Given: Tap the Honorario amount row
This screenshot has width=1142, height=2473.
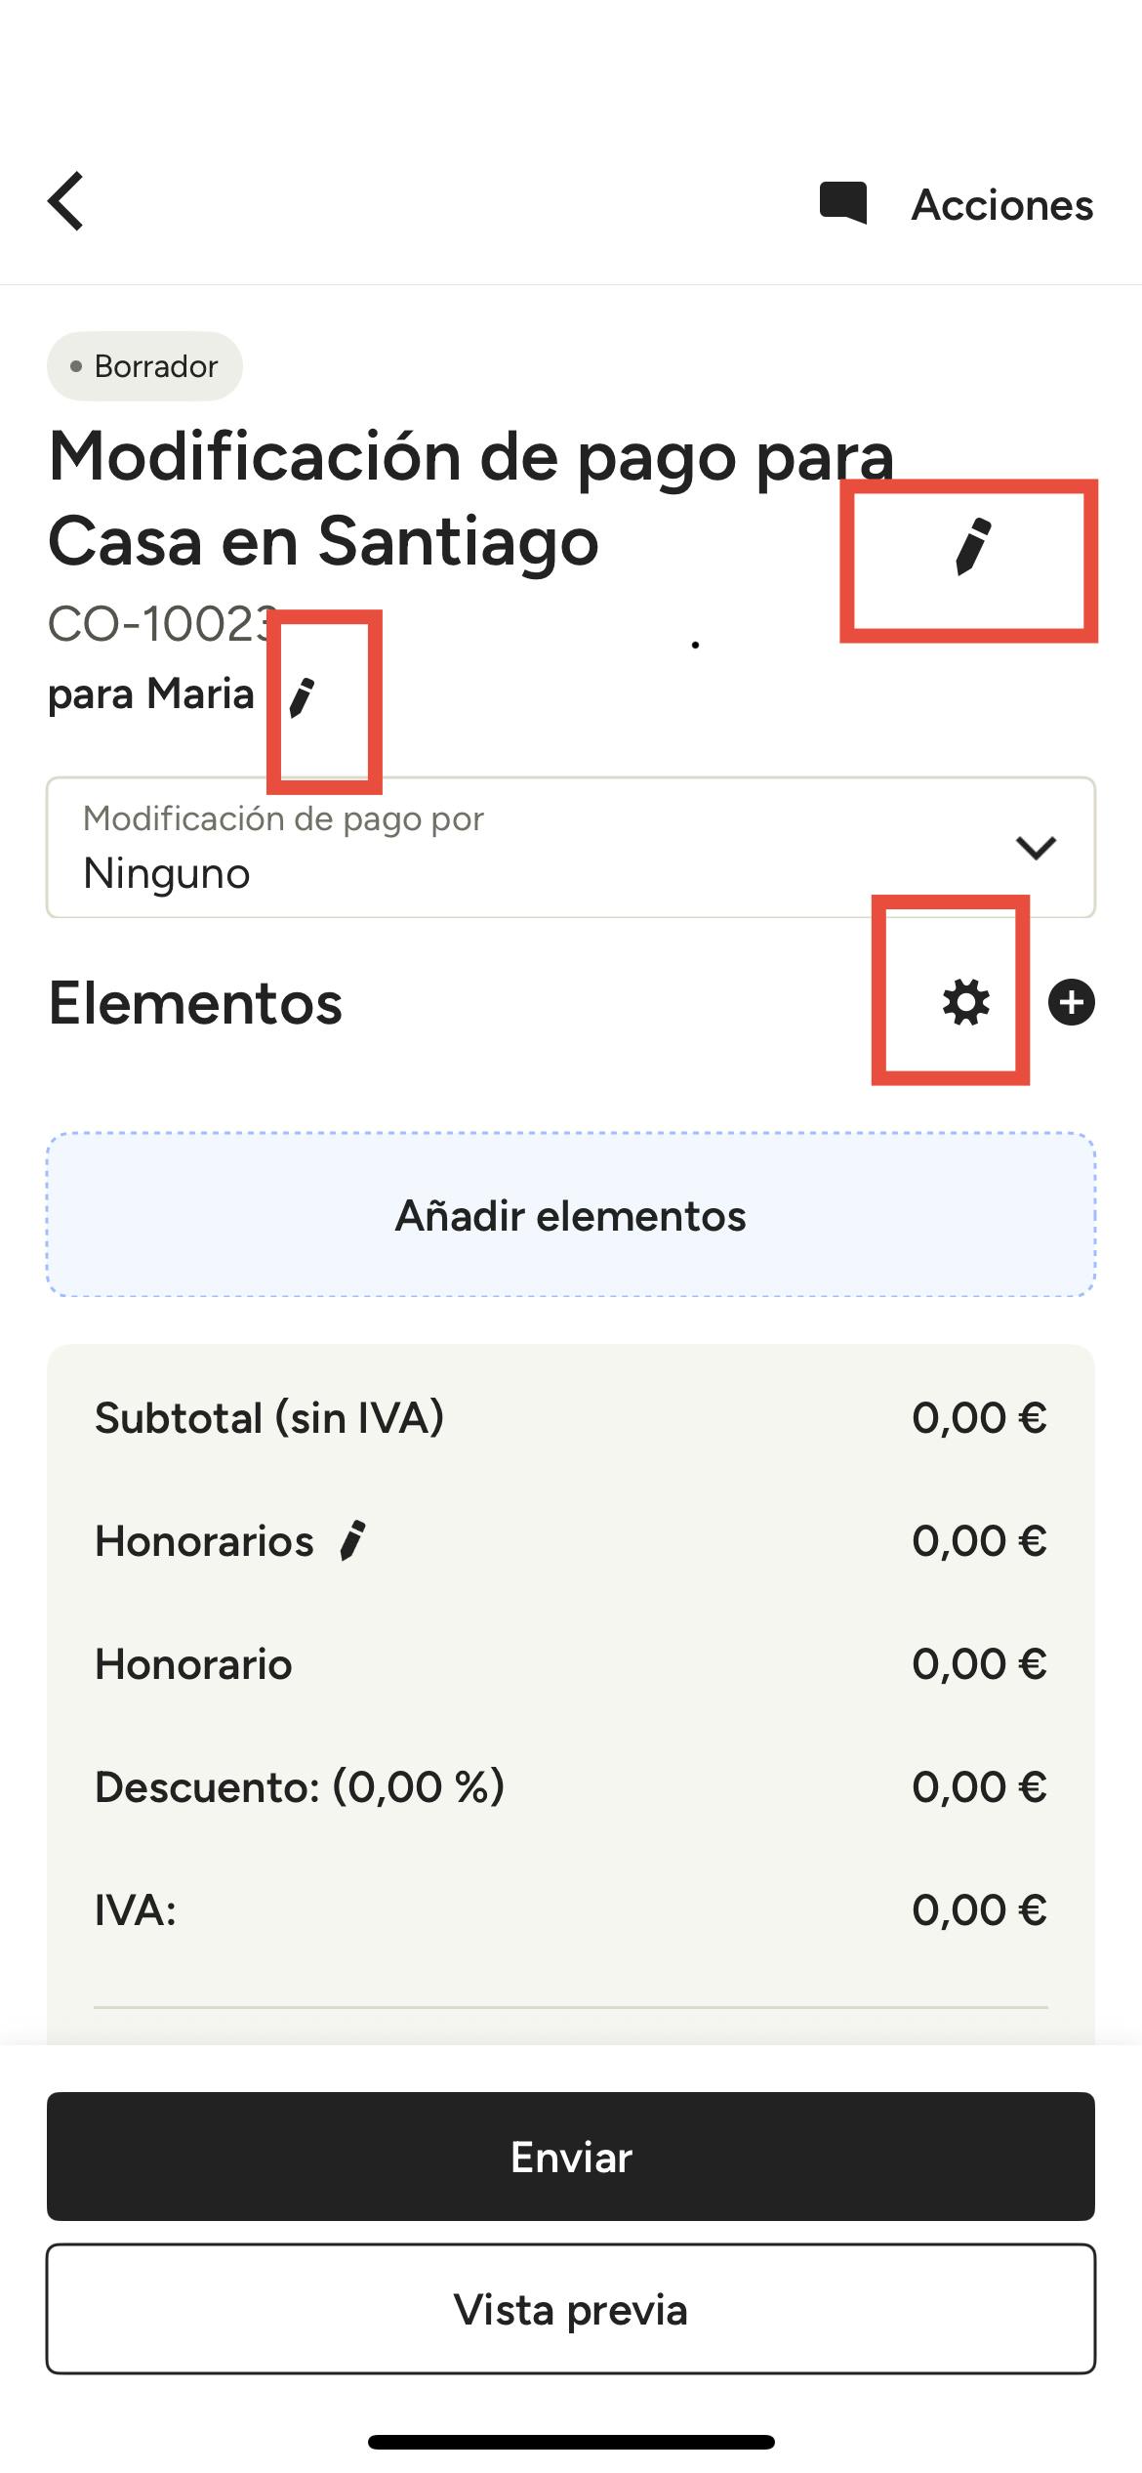Looking at the screenshot, I should pyautogui.click(x=571, y=1663).
